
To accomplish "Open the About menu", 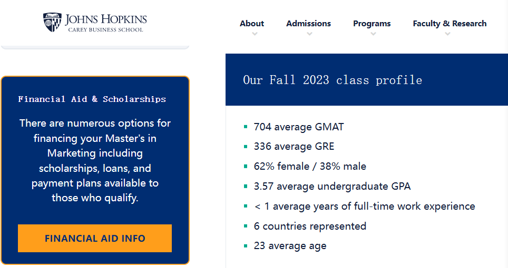I will point(252,23).
